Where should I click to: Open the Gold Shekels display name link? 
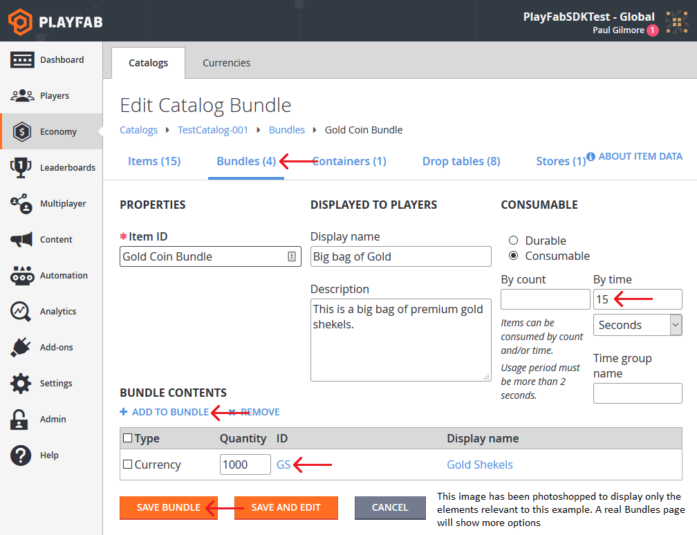[480, 464]
